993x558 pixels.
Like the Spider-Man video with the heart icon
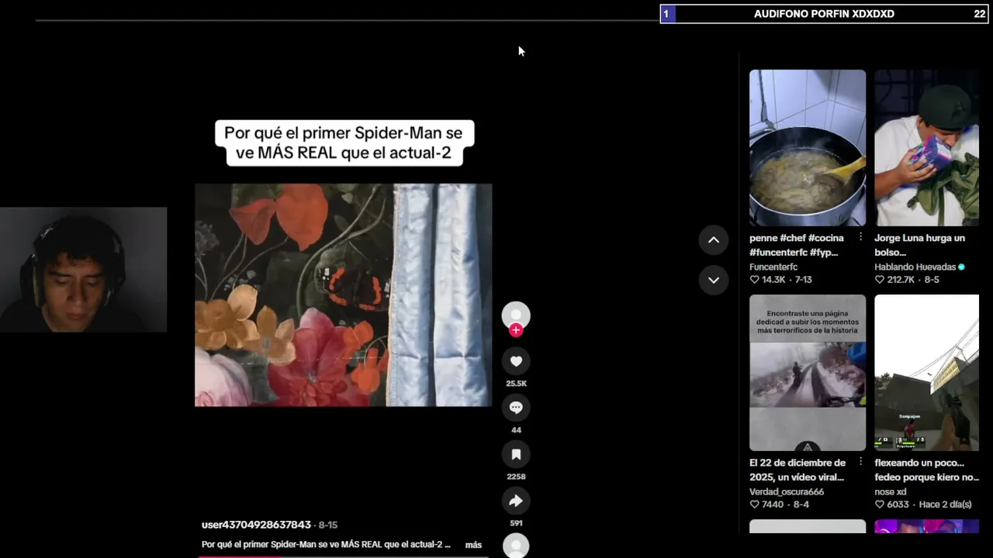516,361
